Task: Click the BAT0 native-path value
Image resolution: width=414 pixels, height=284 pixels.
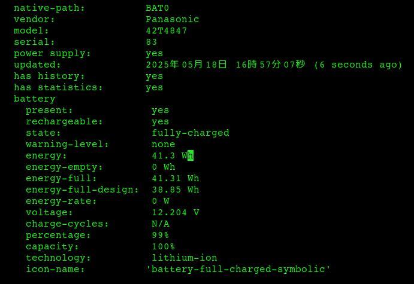Action: pos(157,8)
